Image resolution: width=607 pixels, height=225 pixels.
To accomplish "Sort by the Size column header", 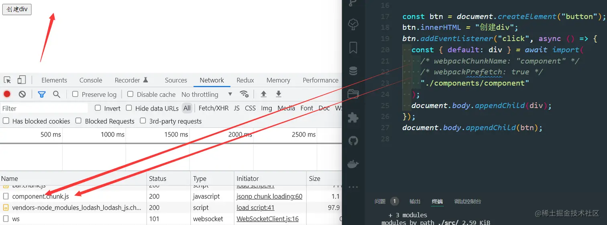I will tap(324, 179).
